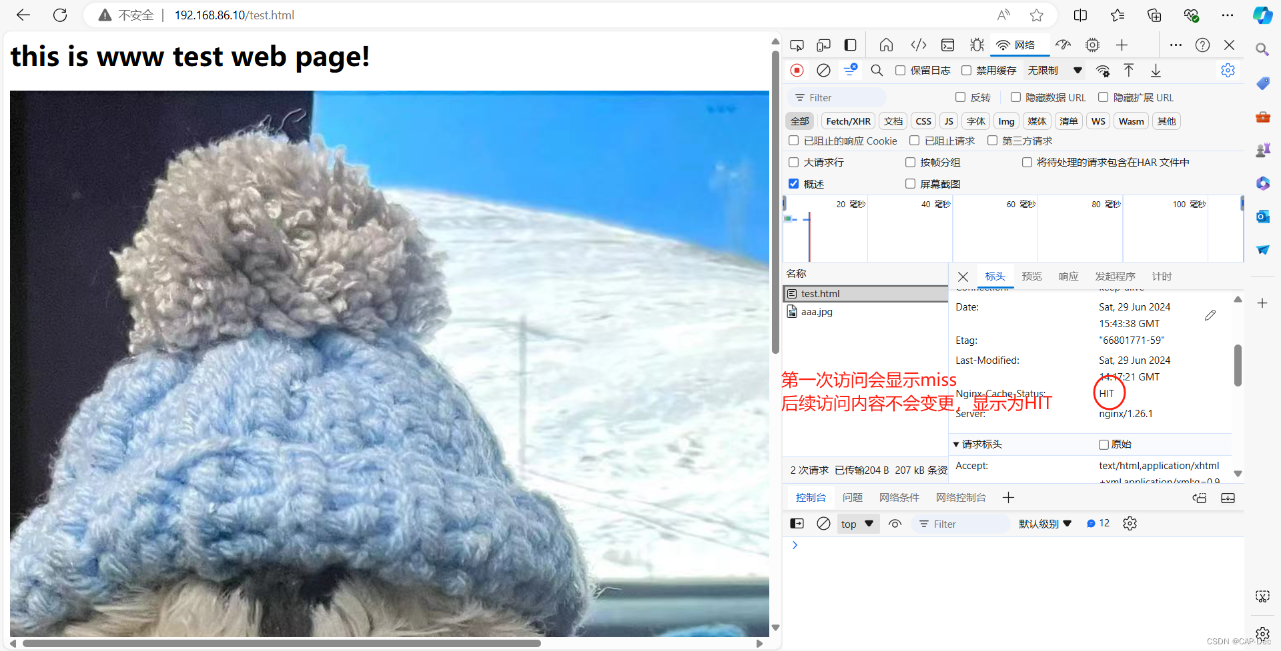Open the default log levels dropdown
Viewport: 1281px width, 651px height.
coord(1045,524)
